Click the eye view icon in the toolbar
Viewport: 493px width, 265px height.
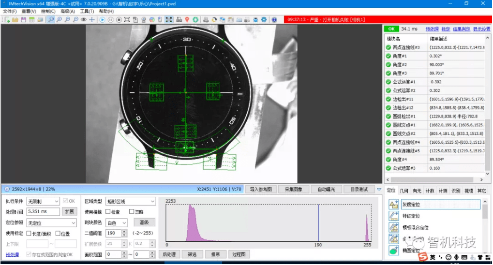click(84, 20)
